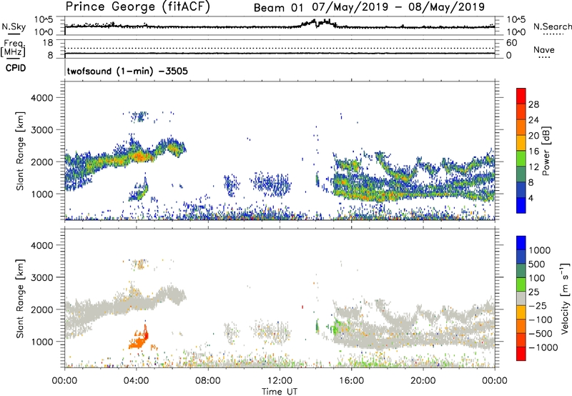Select the '08:00' time tick label
572x396 pixels.
(x=208, y=381)
